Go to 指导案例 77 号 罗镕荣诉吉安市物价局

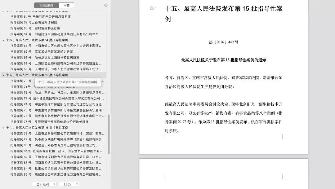pos(50,122)
